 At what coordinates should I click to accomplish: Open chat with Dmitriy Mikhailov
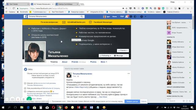click(x=179, y=42)
